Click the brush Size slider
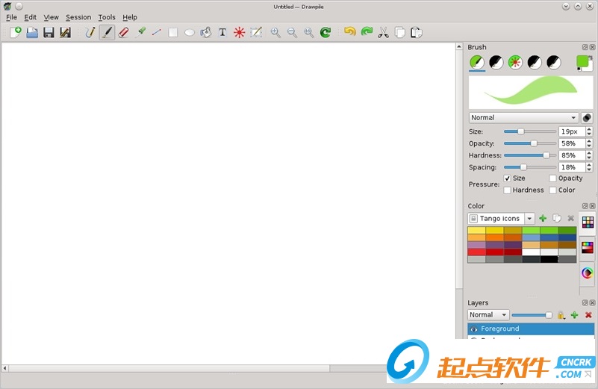The height and width of the screenshot is (389, 598). click(530, 131)
